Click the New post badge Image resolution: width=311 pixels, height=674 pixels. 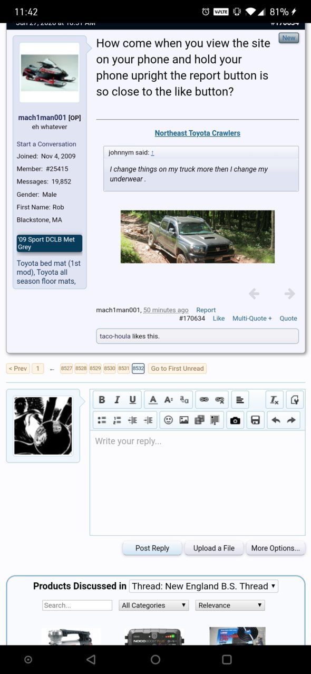click(289, 38)
